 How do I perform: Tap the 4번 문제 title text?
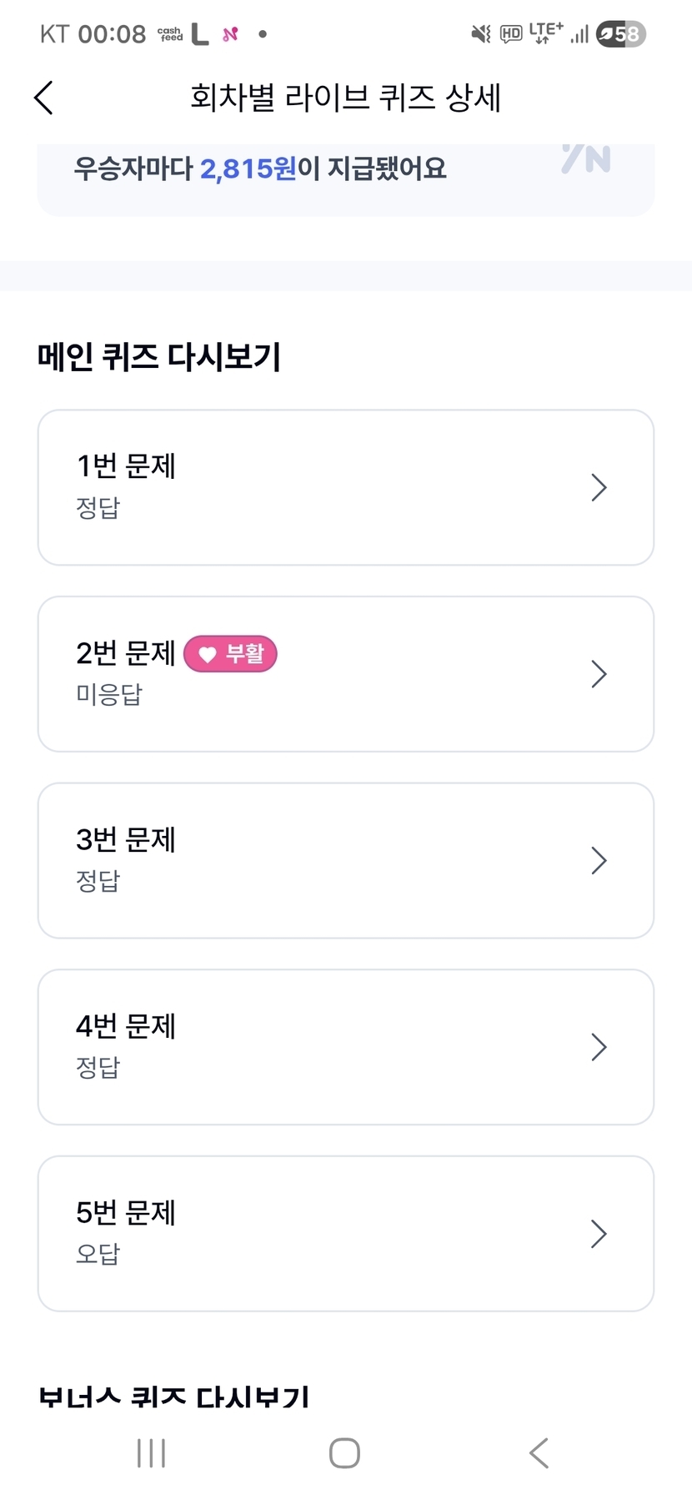126,1026
